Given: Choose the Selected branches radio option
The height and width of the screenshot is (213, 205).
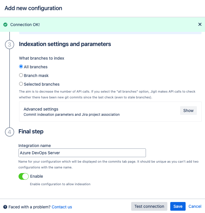Looking at the screenshot, I should [21, 84].
